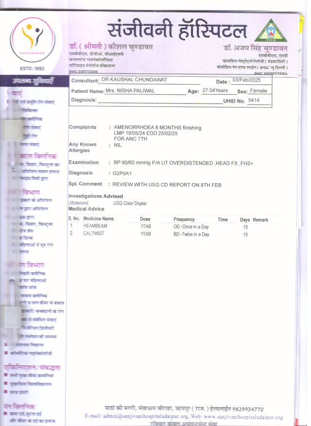Click the Age value 27.04 Years
The width and height of the screenshot is (311, 426).
coord(215,91)
